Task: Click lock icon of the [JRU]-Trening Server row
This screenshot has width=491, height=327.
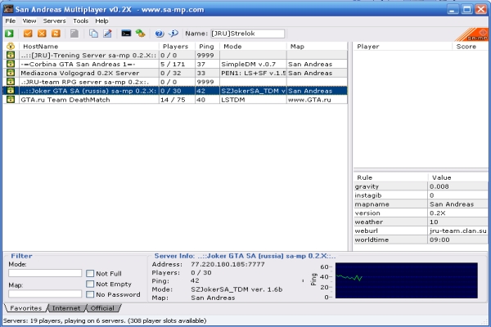Action: click(x=11, y=55)
